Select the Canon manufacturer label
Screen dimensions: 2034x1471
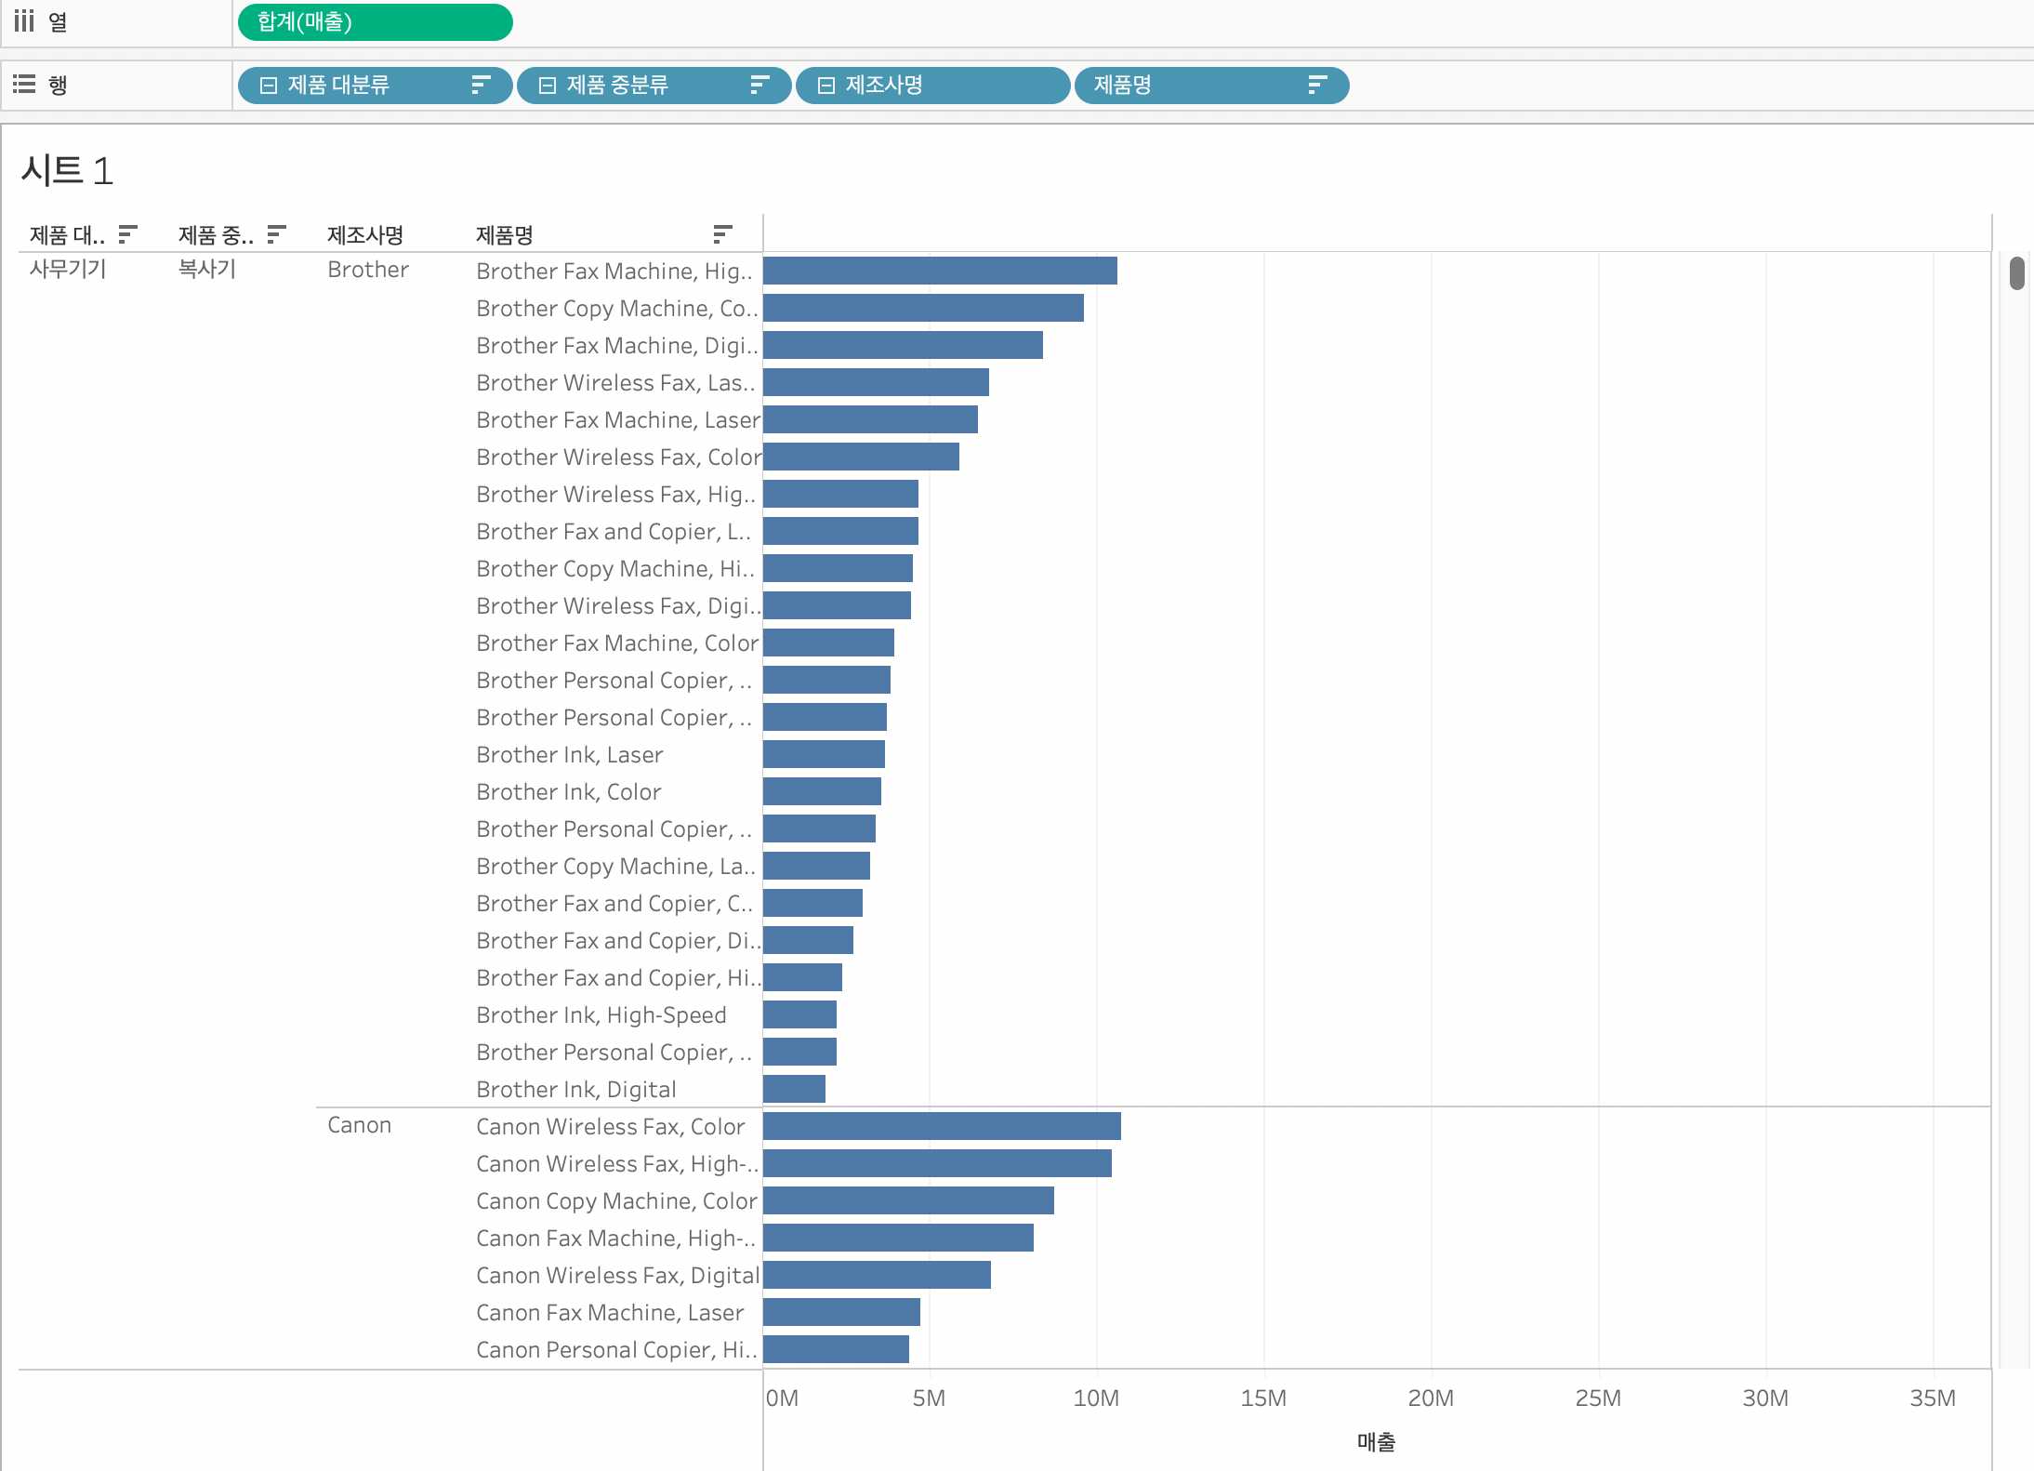pos(360,1125)
